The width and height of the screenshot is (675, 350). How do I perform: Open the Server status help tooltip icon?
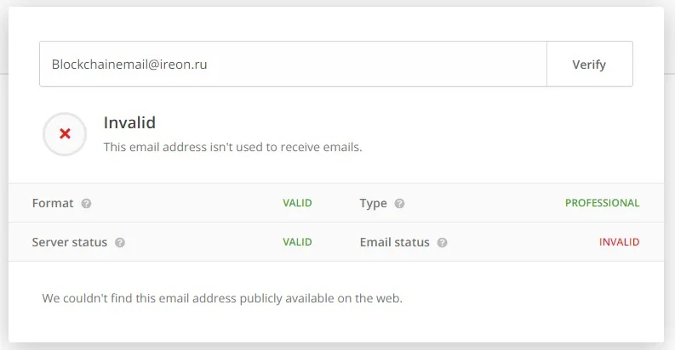(120, 242)
